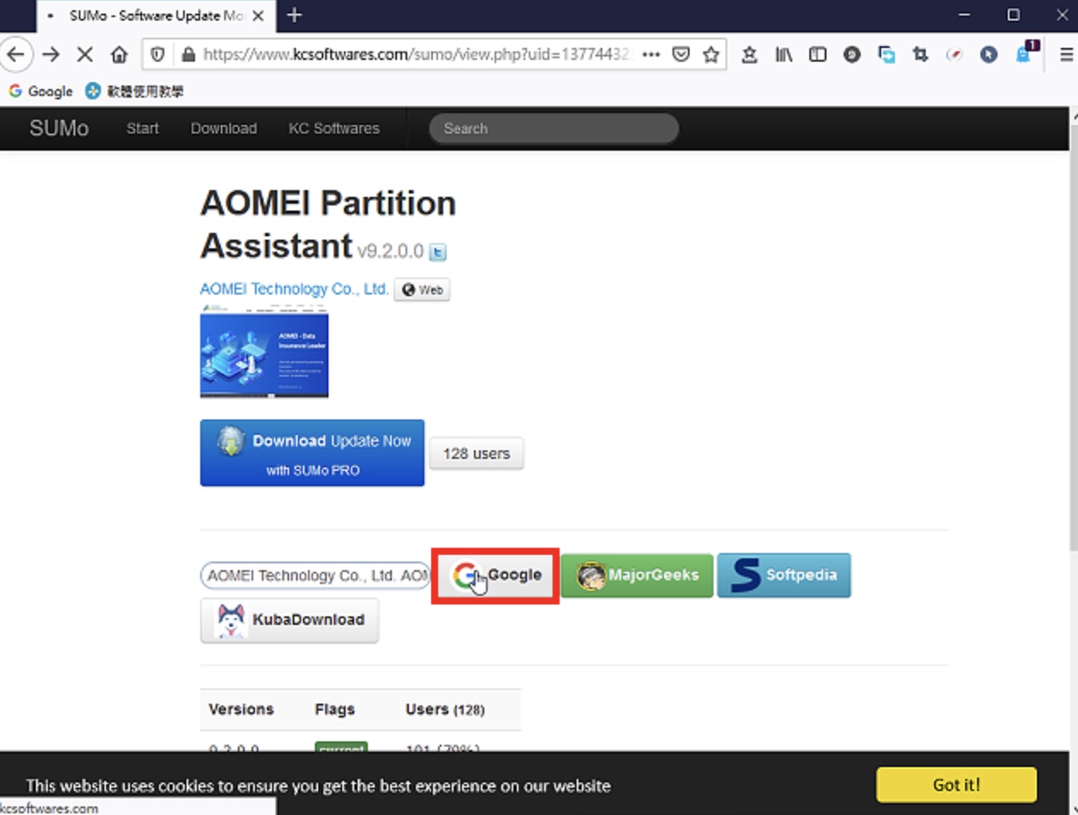Click the AOMEI Technology search text field
The height and width of the screenshot is (815, 1078).
315,576
